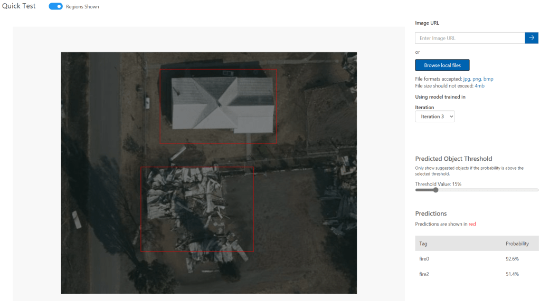The height and width of the screenshot is (301, 540).
Task: Click into the Enter Image URL field
Action: coord(470,38)
